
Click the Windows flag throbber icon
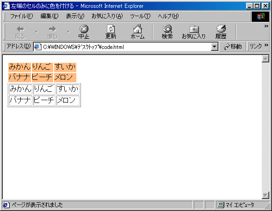260,17
